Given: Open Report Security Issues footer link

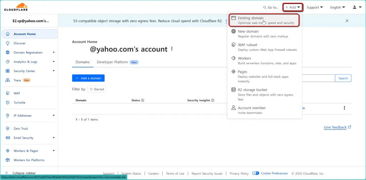Looking at the screenshot, I should (207, 174).
